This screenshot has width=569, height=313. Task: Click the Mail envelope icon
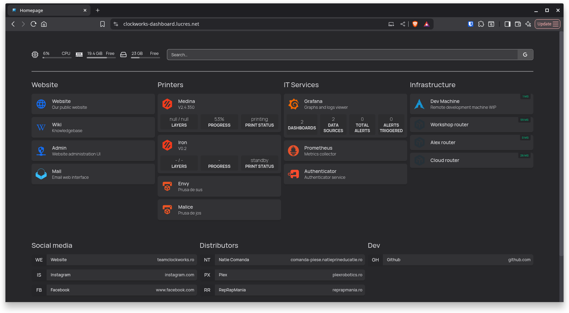pos(41,174)
